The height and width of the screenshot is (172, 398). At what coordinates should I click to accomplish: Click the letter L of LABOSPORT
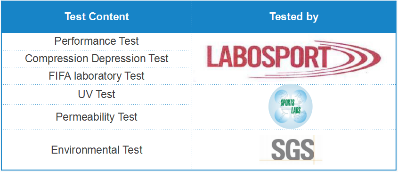click(211, 57)
